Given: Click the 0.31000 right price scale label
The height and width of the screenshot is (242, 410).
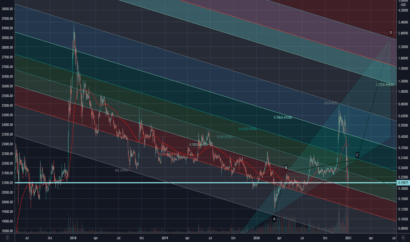Looking at the screenshot, I should [403, 158].
